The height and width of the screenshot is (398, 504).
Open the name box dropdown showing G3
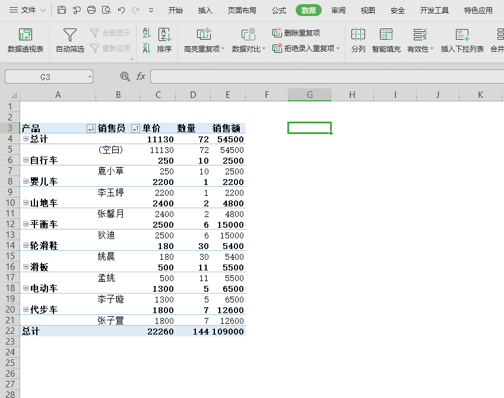90,77
